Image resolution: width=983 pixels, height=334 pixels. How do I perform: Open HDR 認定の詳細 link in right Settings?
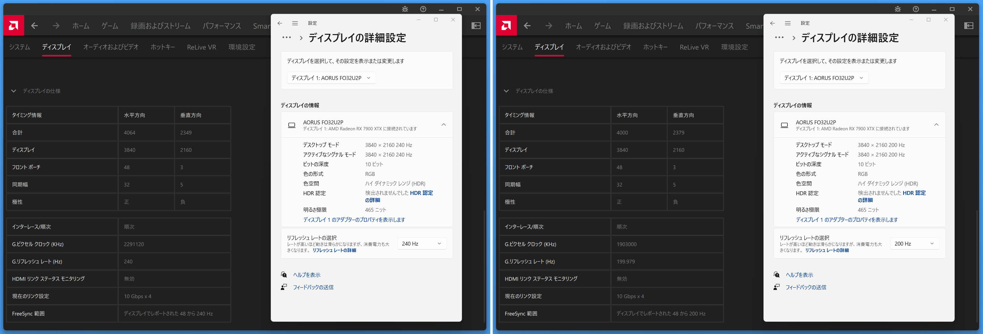pyautogui.click(x=892, y=196)
